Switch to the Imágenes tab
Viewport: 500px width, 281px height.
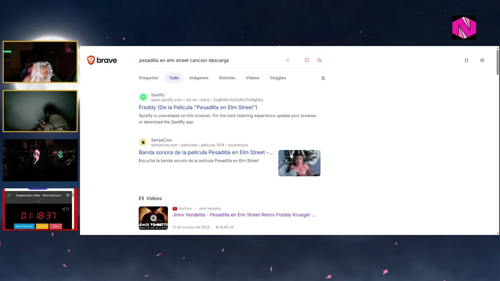click(199, 78)
